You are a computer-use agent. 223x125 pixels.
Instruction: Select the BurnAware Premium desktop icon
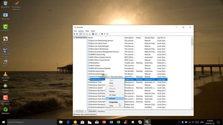(x=16, y=6)
